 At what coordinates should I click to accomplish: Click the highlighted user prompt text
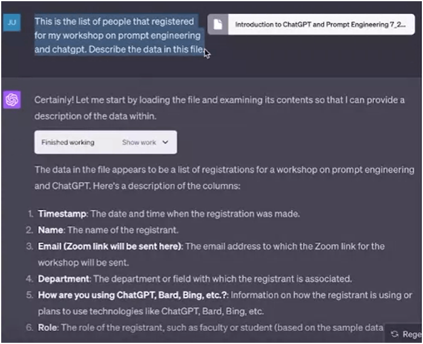[x=119, y=35]
